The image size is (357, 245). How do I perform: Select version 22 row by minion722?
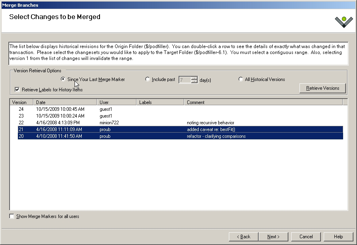pyautogui.click(x=119, y=123)
